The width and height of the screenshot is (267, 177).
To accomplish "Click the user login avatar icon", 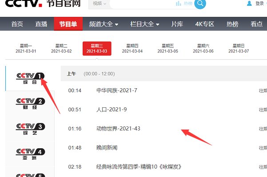I will coord(249,3).
